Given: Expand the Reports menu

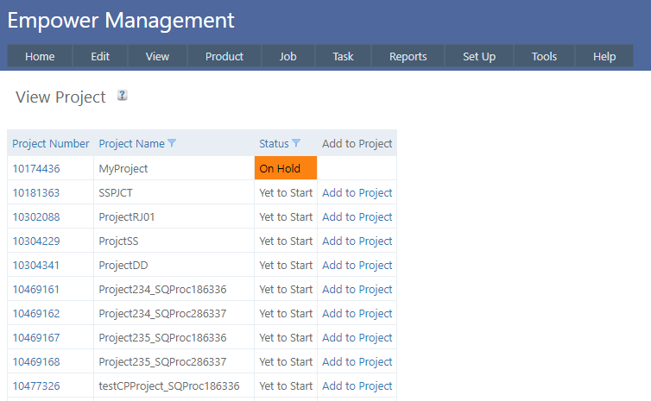Looking at the screenshot, I should point(408,57).
